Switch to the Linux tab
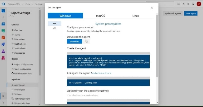Screen dimensions: 203x107 point(136,16)
